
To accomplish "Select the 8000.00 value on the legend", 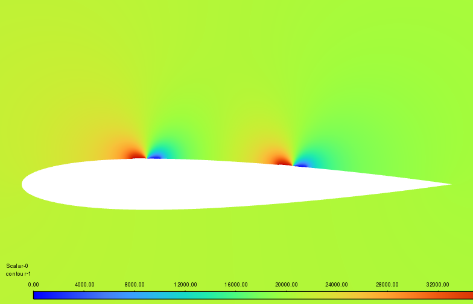I will tap(135, 284).
